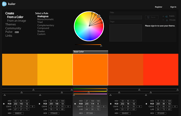Click the brightness slider triangle under the color wheel
Image resolution: width=181 pixels, height=116 pixels.
101,46
